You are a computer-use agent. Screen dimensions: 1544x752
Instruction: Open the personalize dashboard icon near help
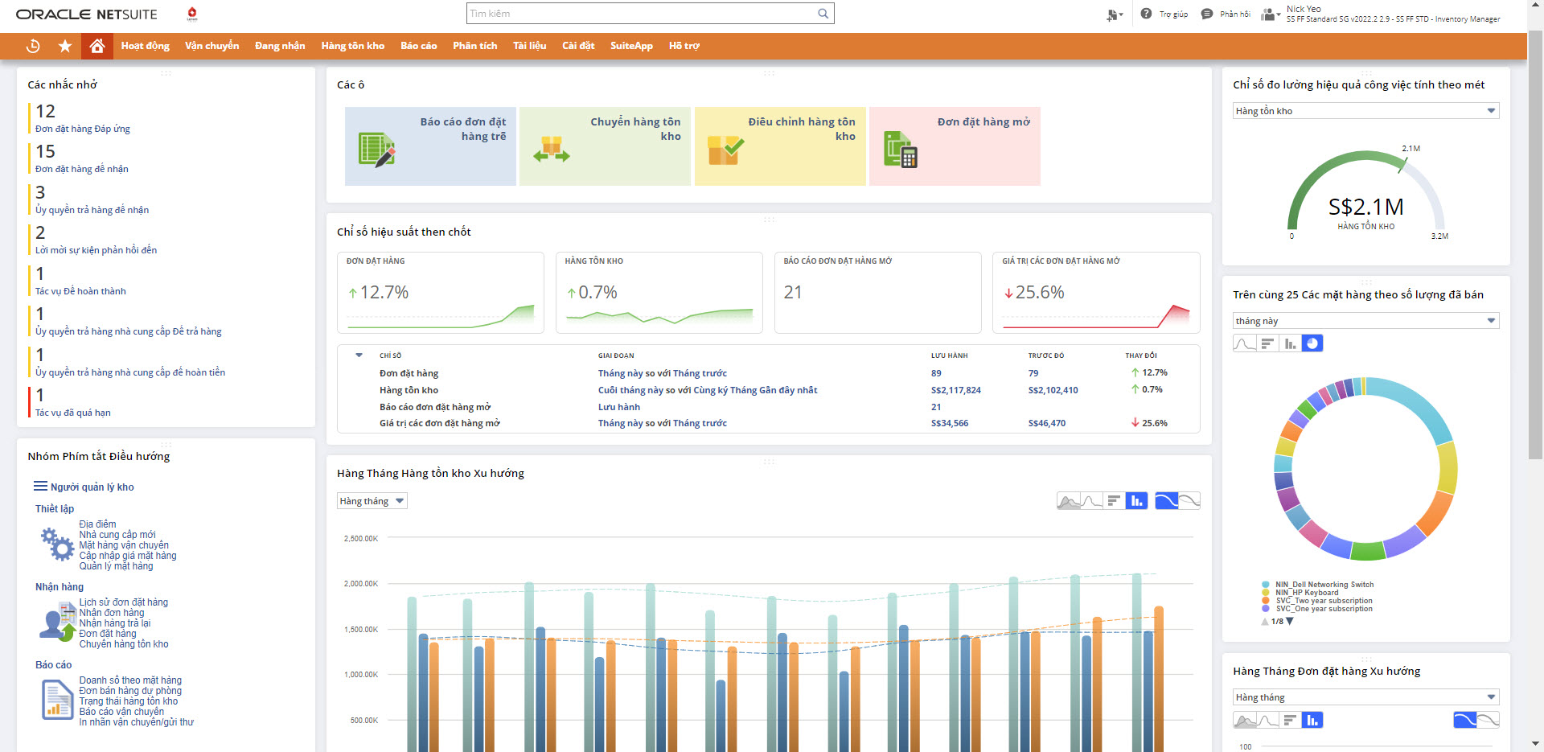(x=1115, y=14)
